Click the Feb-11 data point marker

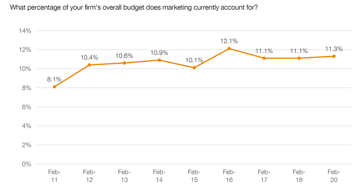55,87
